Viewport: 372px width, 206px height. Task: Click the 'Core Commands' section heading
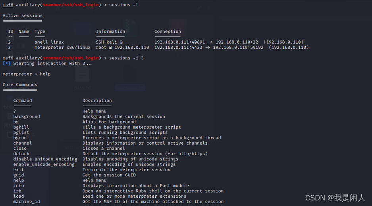(x=20, y=85)
